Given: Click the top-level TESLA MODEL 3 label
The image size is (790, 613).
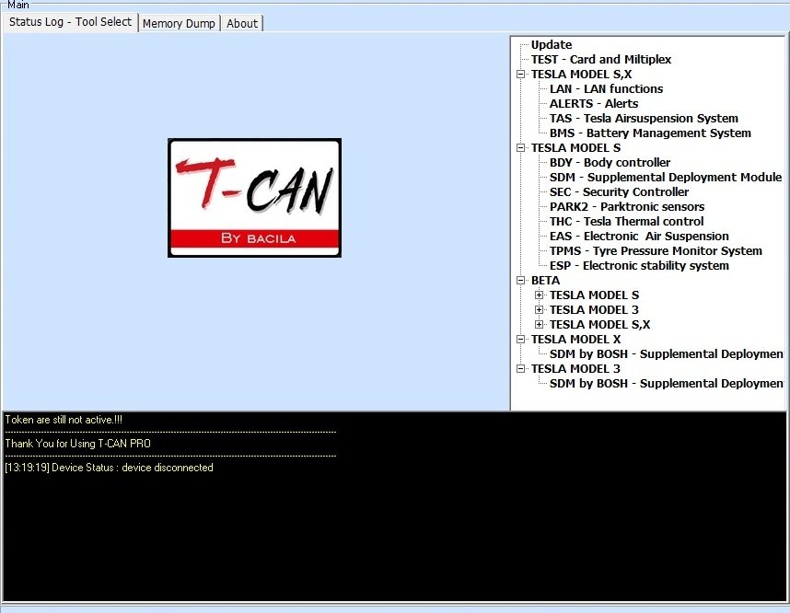Looking at the screenshot, I should point(575,368).
